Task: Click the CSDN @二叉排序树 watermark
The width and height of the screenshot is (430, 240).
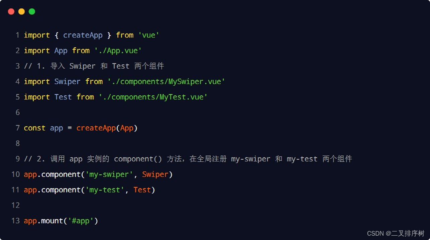Action: (396, 233)
